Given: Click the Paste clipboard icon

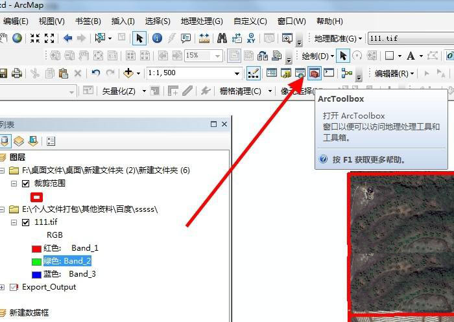Looking at the screenshot, I should (x=64, y=73).
